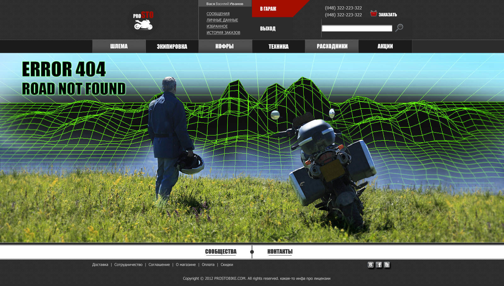The width and height of the screenshot is (504, 286).
Task: Click the user name Вася Василий Иванов
Action: tap(225, 4)
